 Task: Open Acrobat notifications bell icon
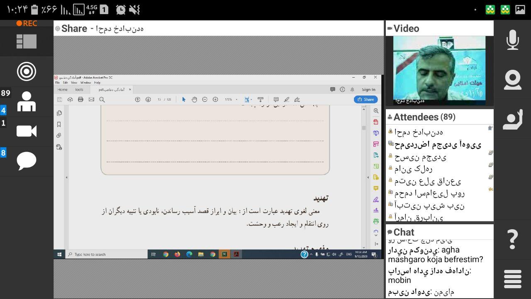coord(352,89)
